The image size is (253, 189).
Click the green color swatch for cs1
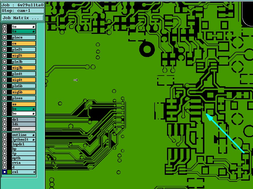click(9, 172)
